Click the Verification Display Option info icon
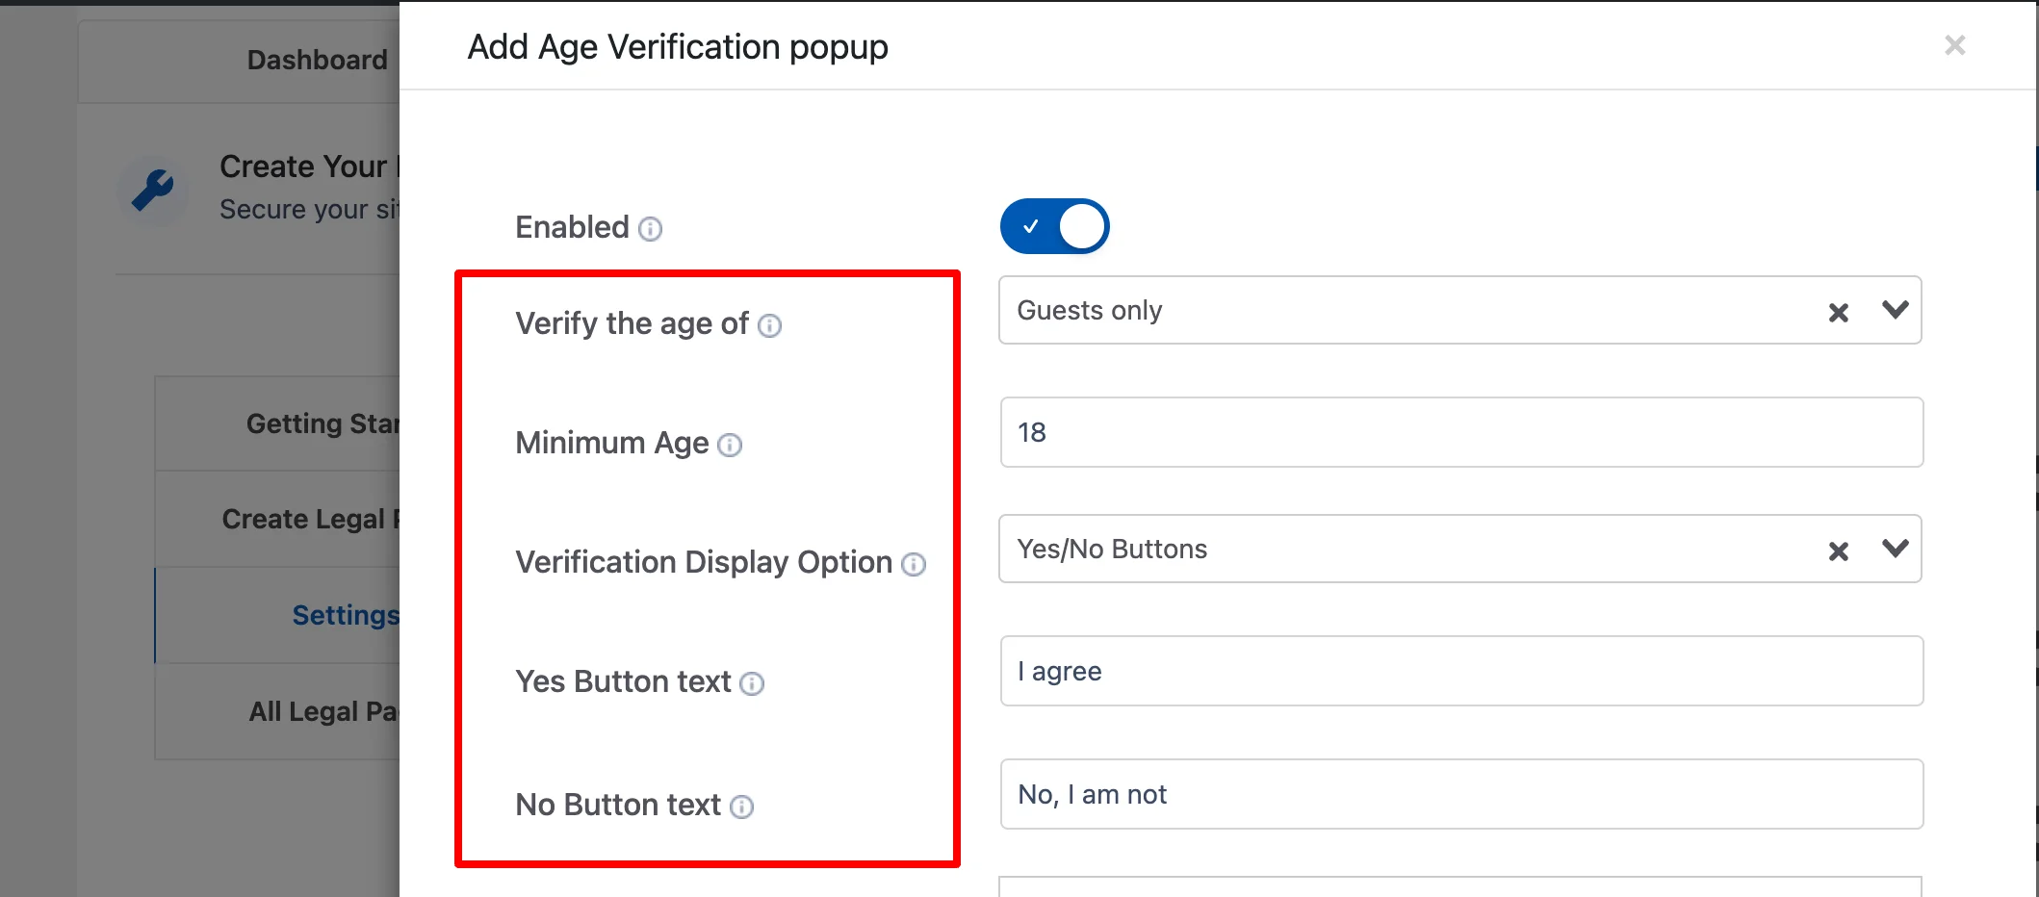 pos(914,565)
